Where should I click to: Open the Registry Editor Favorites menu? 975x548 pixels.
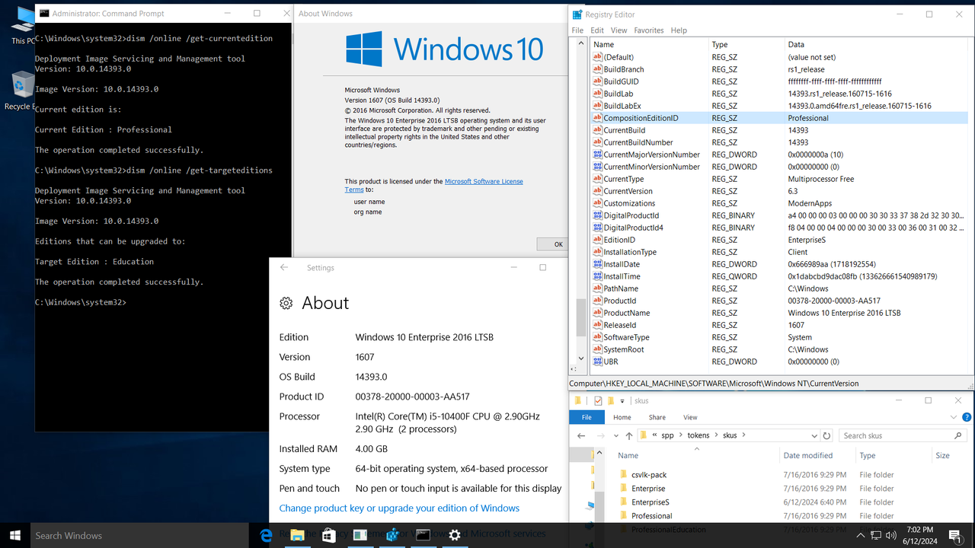click(x=649, y=30)
